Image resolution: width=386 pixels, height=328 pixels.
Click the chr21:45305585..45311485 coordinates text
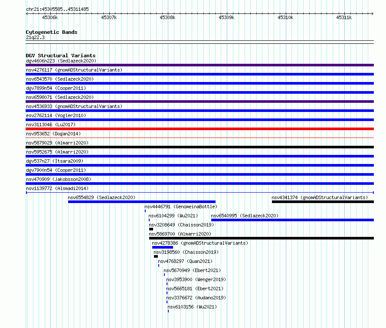click(57, 10)
